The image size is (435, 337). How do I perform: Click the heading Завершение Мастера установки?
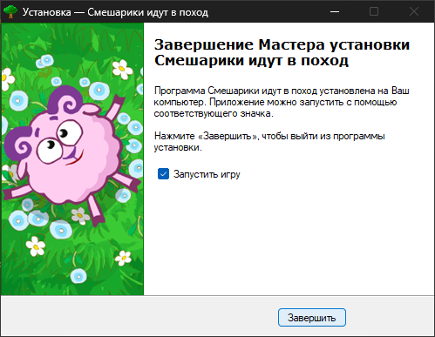tap(282, 44)
